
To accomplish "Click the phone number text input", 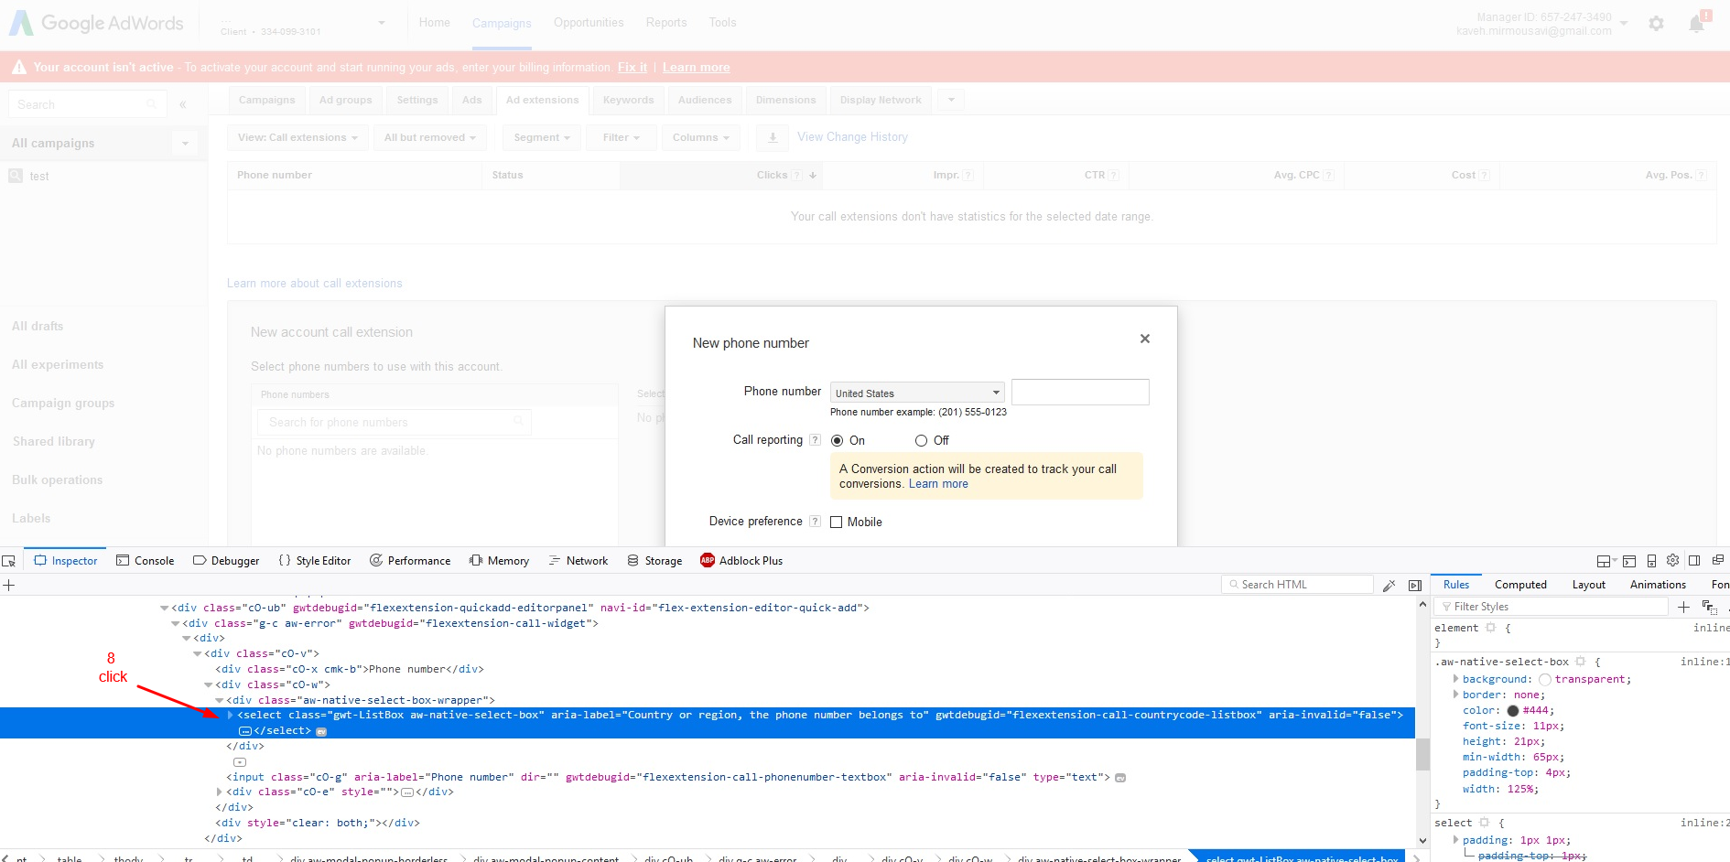I will 1080,393.
